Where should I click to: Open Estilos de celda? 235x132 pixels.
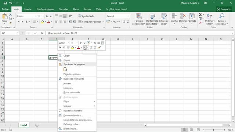[164, 19]
